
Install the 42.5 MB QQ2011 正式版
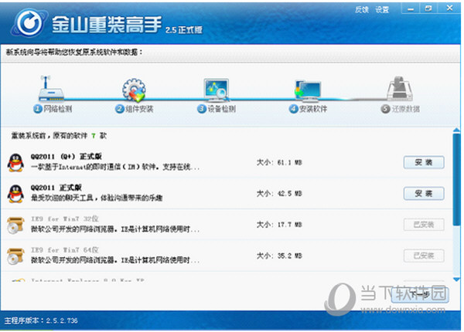424,193
